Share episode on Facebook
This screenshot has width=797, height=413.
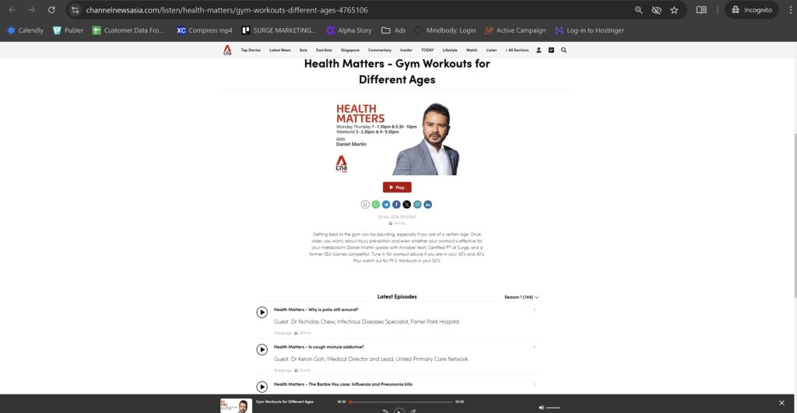(396, 205)
